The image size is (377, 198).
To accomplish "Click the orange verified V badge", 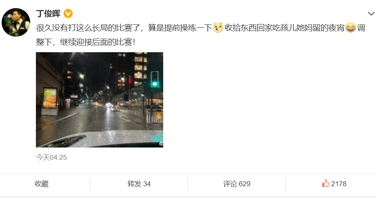I will click(68, 14).
